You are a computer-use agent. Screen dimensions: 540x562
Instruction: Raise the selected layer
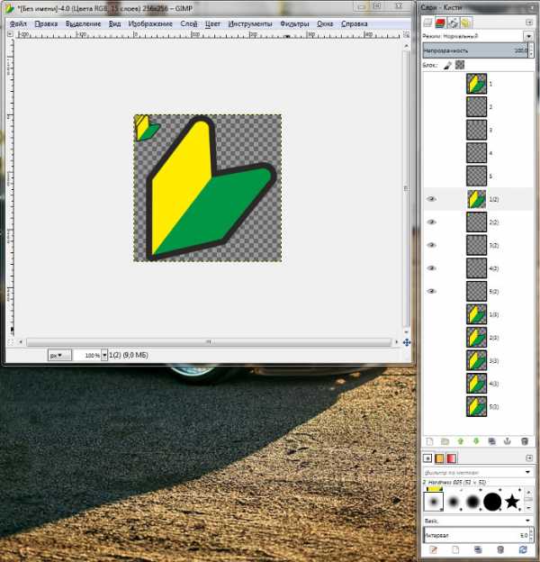coord(461,441)
